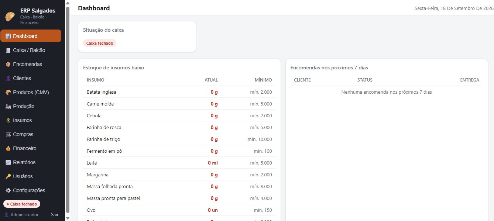
Task: Select the Usuários menu item
Action: click(x=31, y=176)
